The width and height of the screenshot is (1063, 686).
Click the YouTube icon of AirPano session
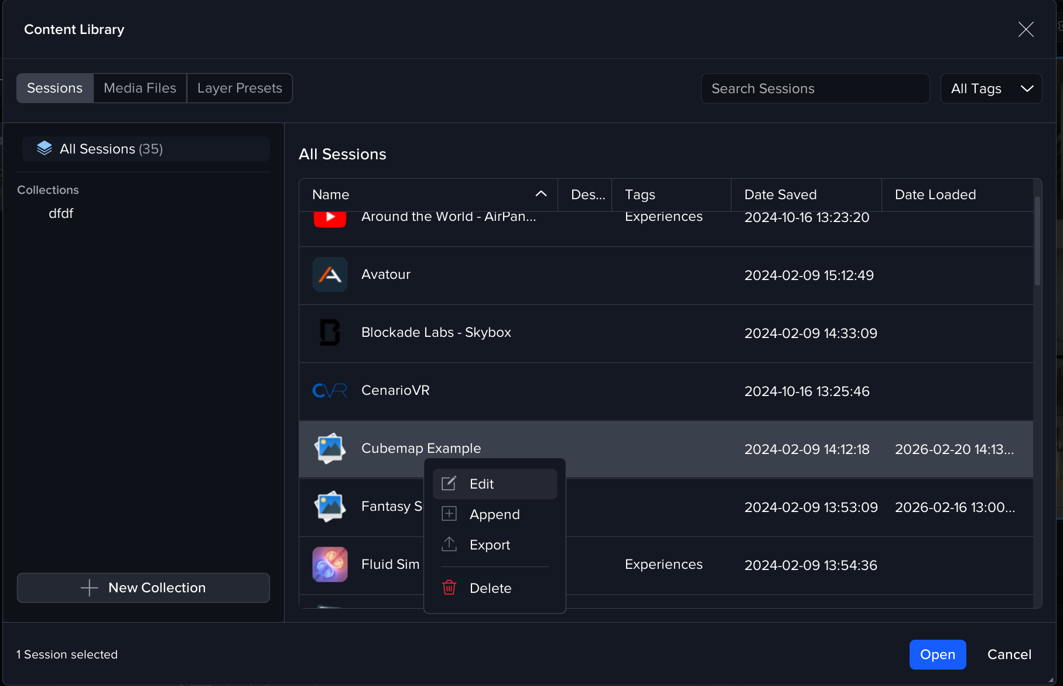click(x=330, y=219)
